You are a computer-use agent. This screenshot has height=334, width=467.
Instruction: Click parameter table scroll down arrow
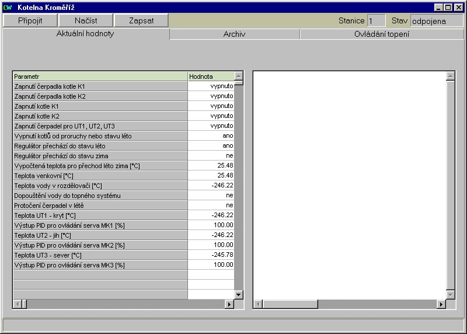(x=239, y=295)
